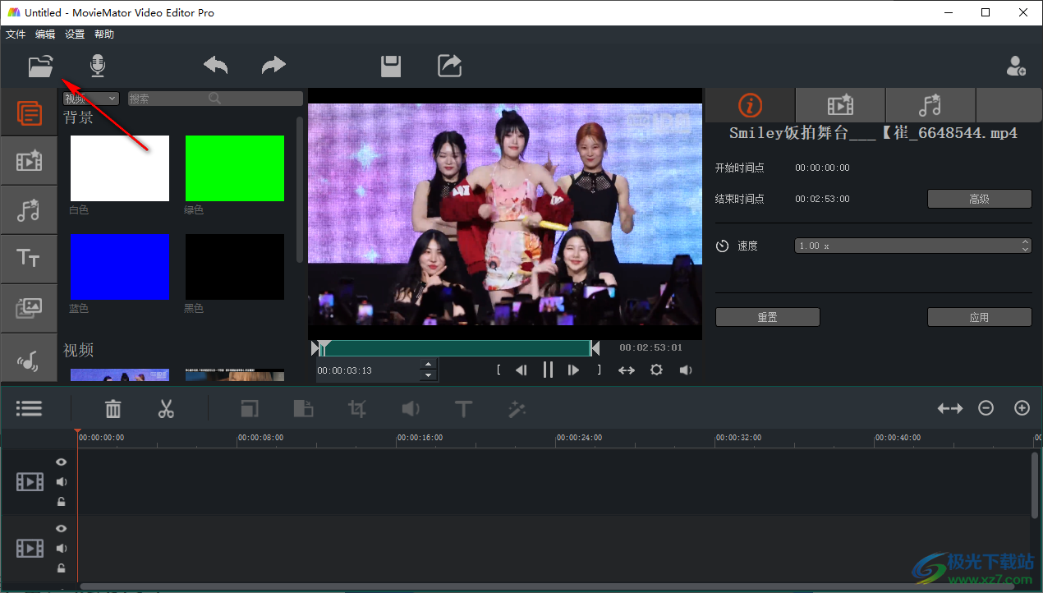This screenshot has height=593, width=1043.
Task: Open the 文件 menu
Action: coord(16,34)
